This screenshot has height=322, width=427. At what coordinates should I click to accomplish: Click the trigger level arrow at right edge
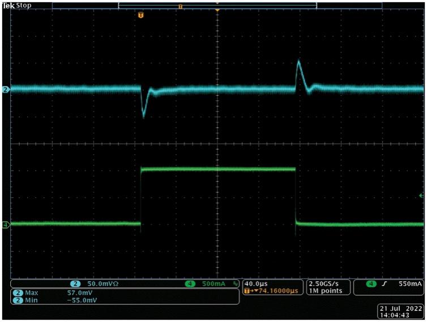coord(421,196)
